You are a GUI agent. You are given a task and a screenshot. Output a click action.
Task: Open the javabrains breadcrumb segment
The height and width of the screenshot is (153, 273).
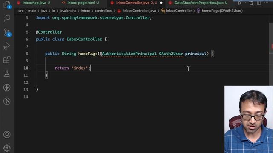coord(68,11)
